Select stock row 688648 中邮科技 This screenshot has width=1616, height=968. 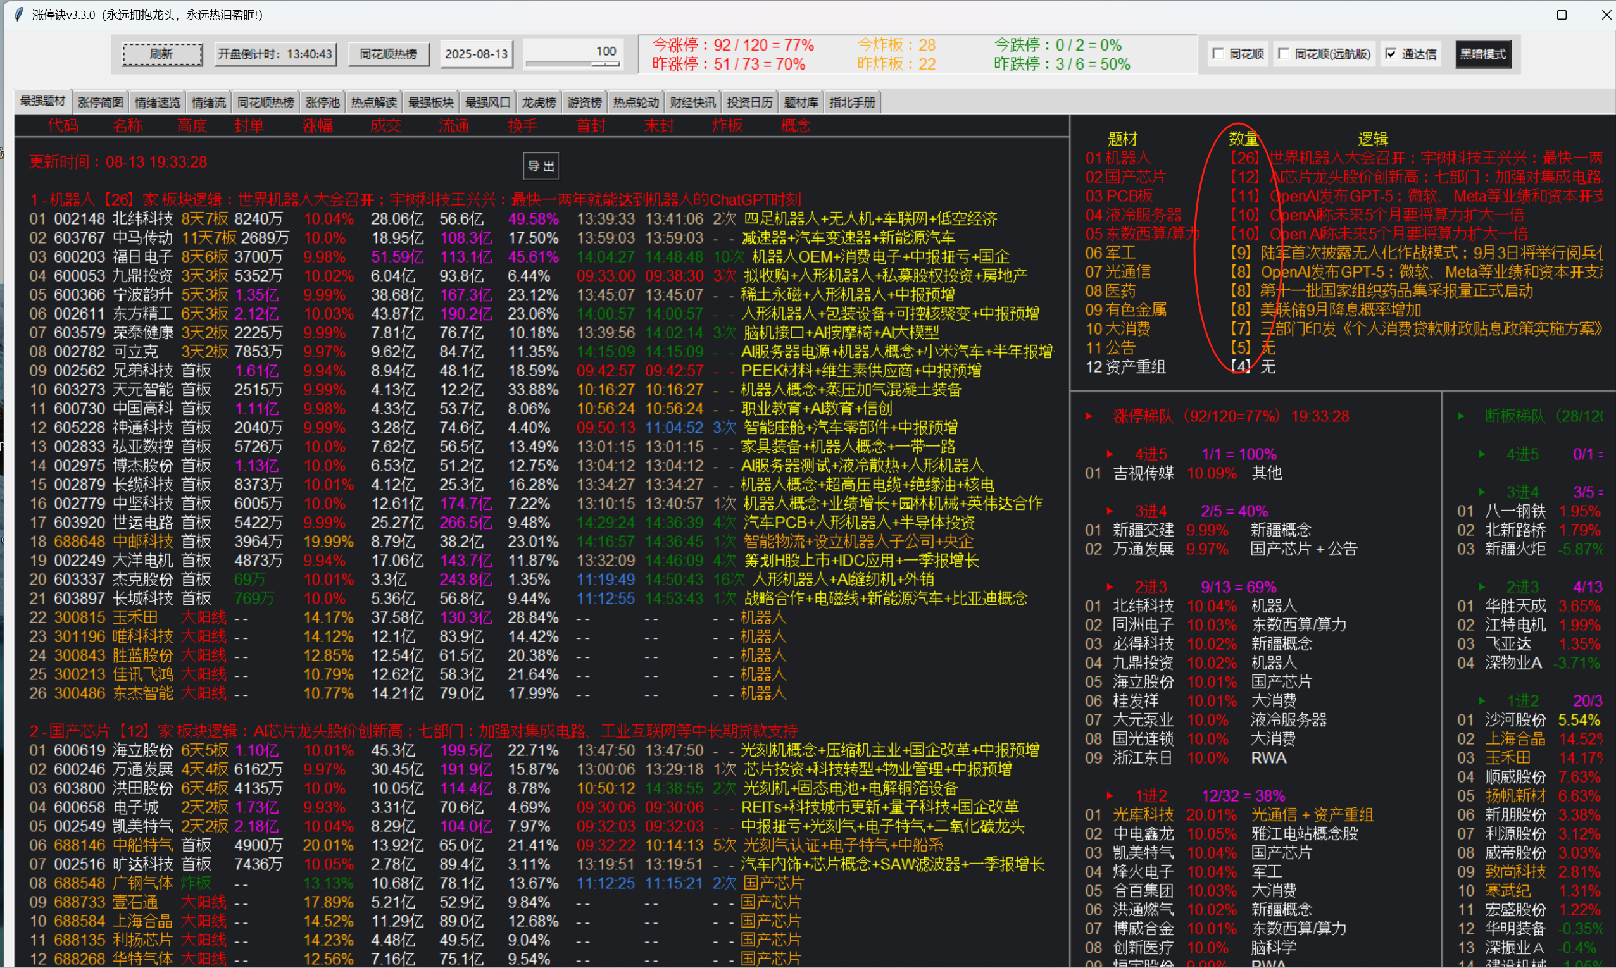pos(501,542)
